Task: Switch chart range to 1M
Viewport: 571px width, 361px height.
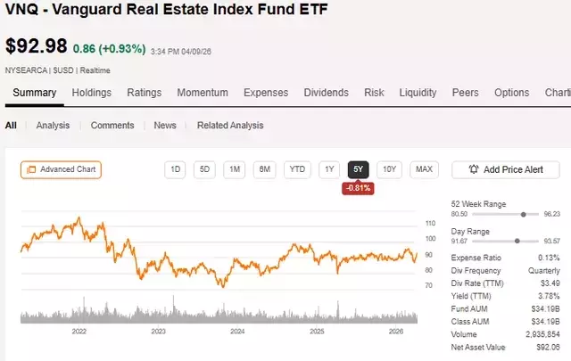Action: [x=234, y=169]
